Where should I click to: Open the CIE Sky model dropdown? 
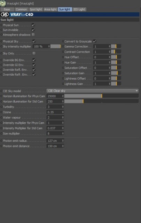[93, 91]
